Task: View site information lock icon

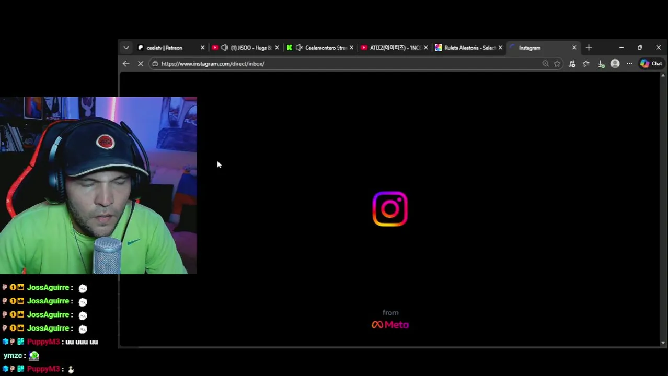Action: point(155,64)
